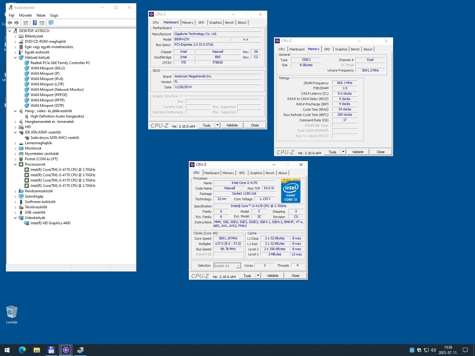Click the Back arrow in Device Manager toolbar
Viewport: 475px width, 356px height.
[x=10, y=23]
